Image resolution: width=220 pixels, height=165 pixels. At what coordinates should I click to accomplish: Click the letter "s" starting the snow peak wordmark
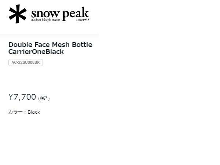click(34, 14)
